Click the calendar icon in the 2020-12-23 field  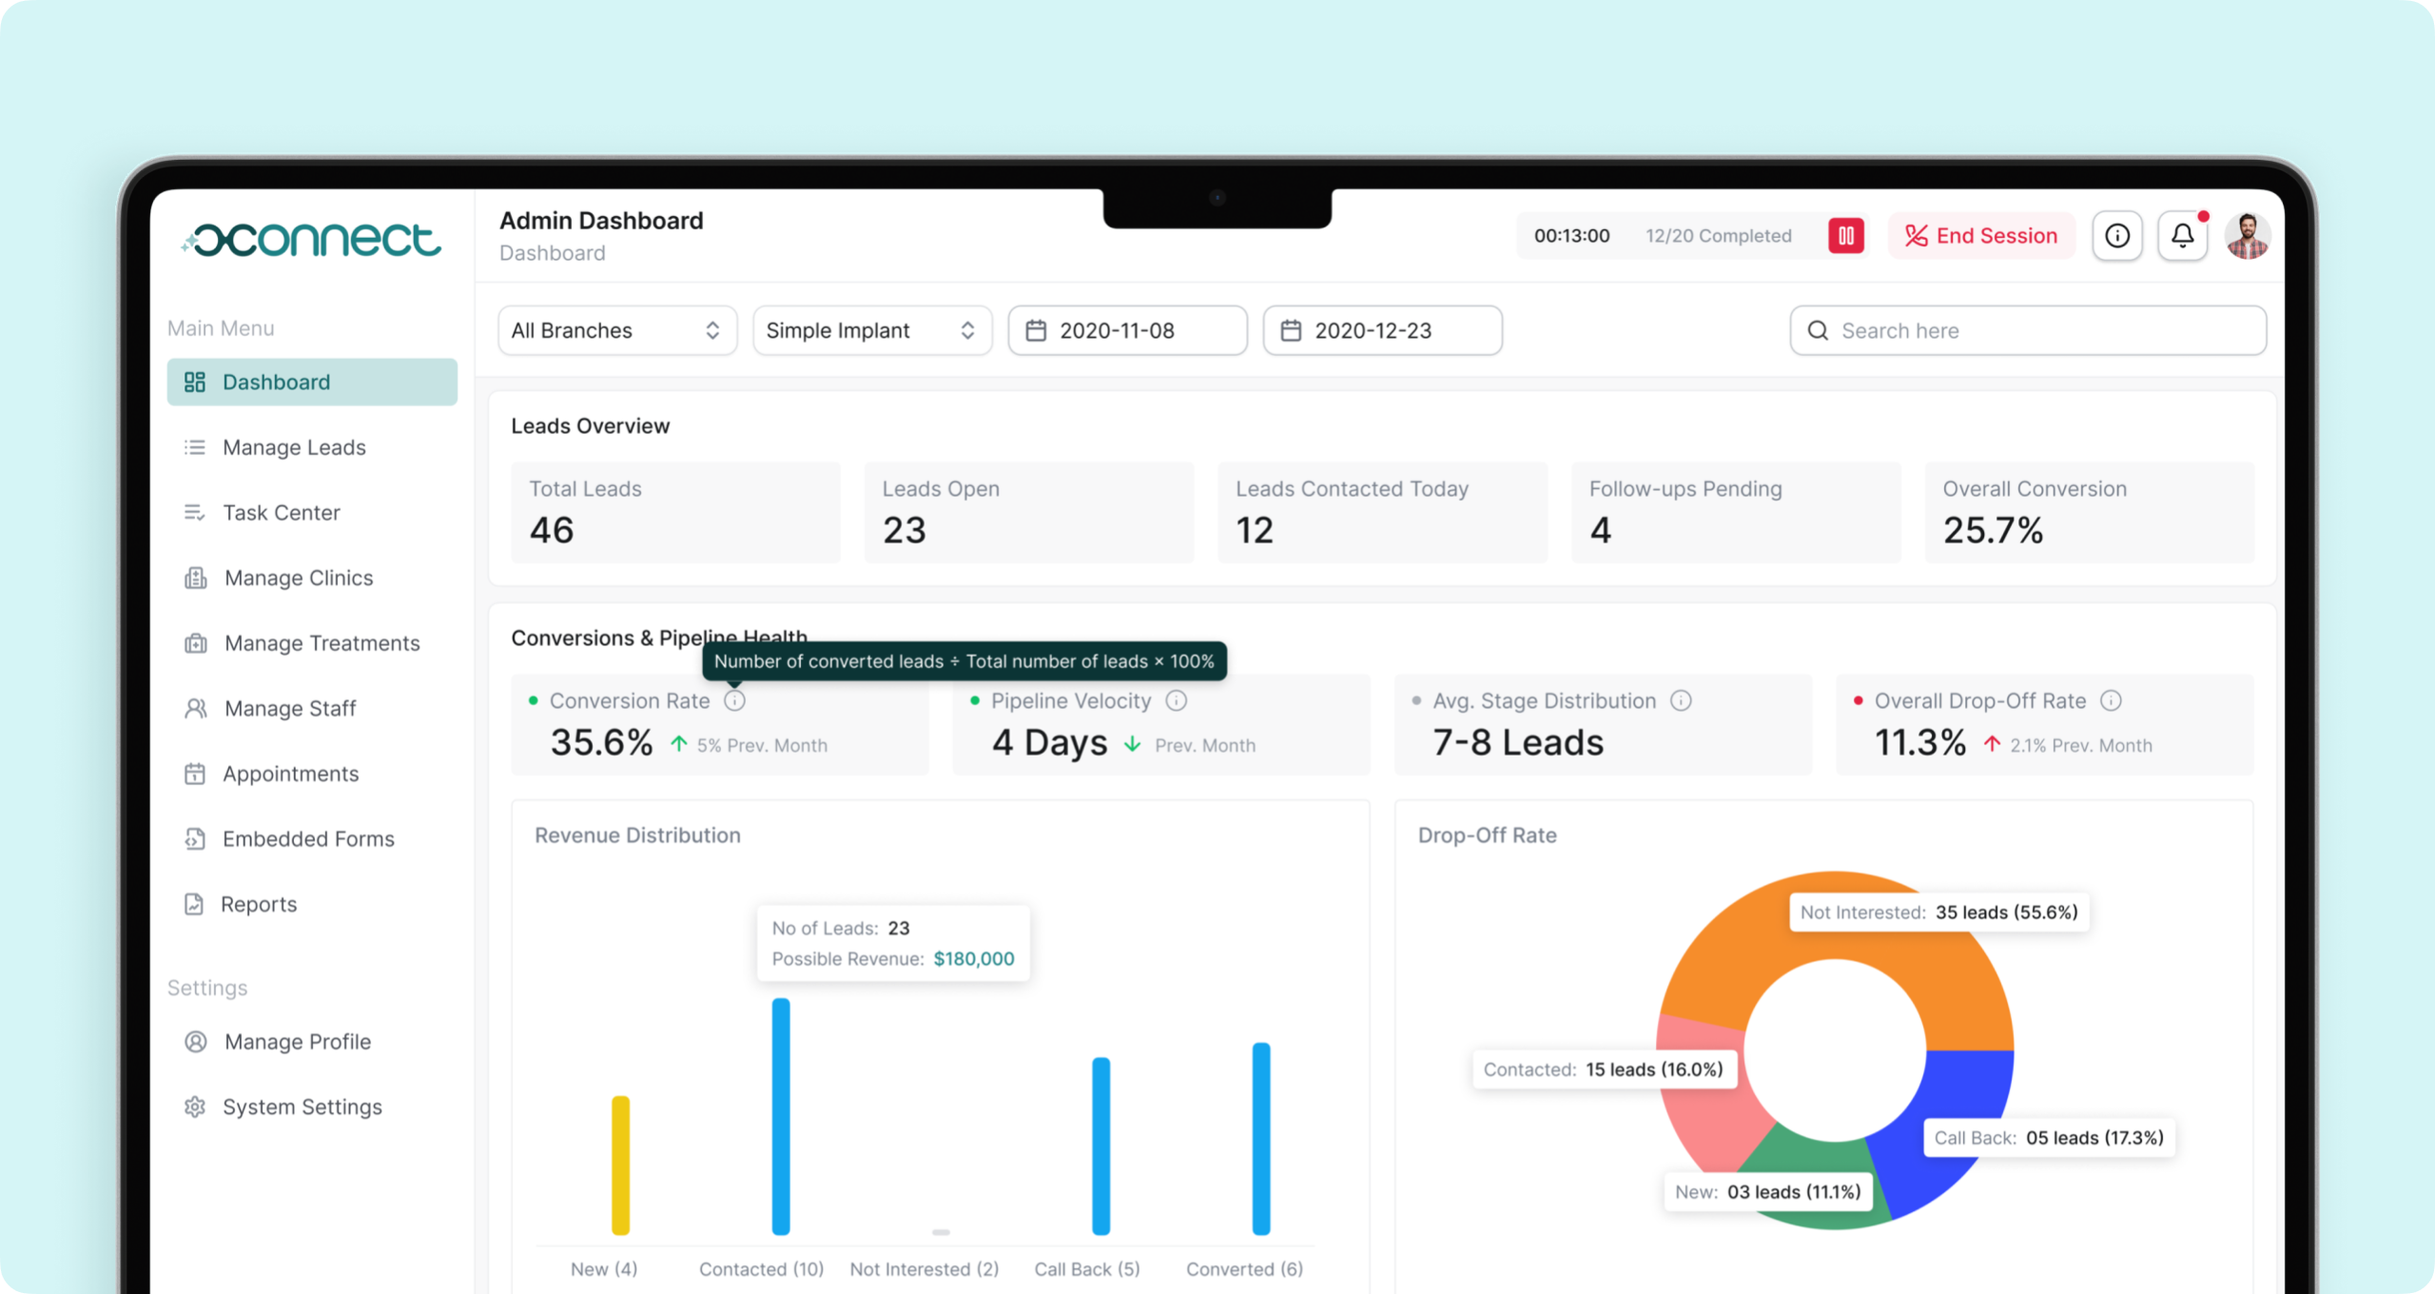coord(1291,330)
